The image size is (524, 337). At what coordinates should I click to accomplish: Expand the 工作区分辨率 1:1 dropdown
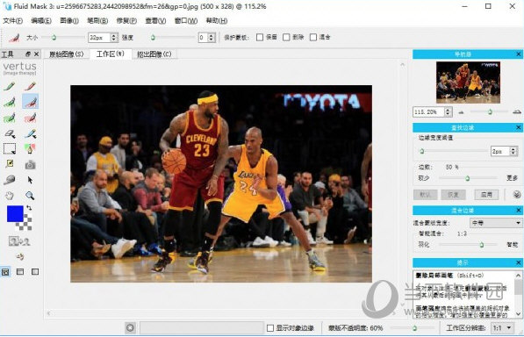502,328
